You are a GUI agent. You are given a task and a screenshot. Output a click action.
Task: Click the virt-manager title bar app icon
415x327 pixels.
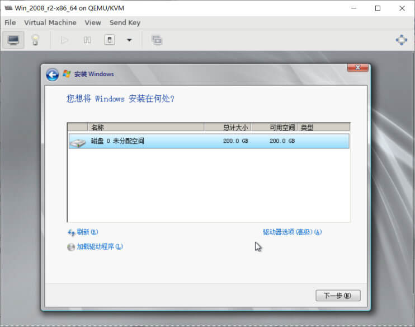(8, 8)
